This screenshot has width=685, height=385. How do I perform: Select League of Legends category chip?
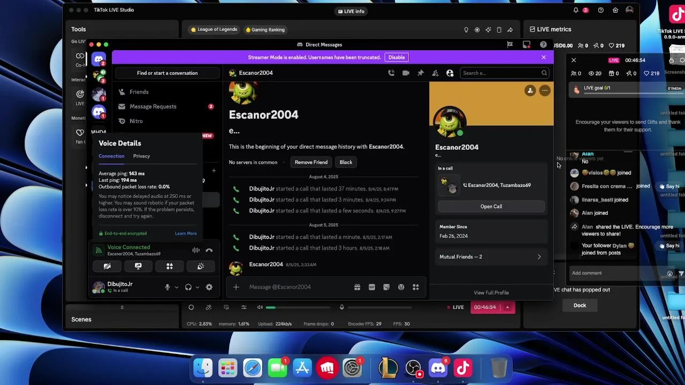(x=214, y=29)
